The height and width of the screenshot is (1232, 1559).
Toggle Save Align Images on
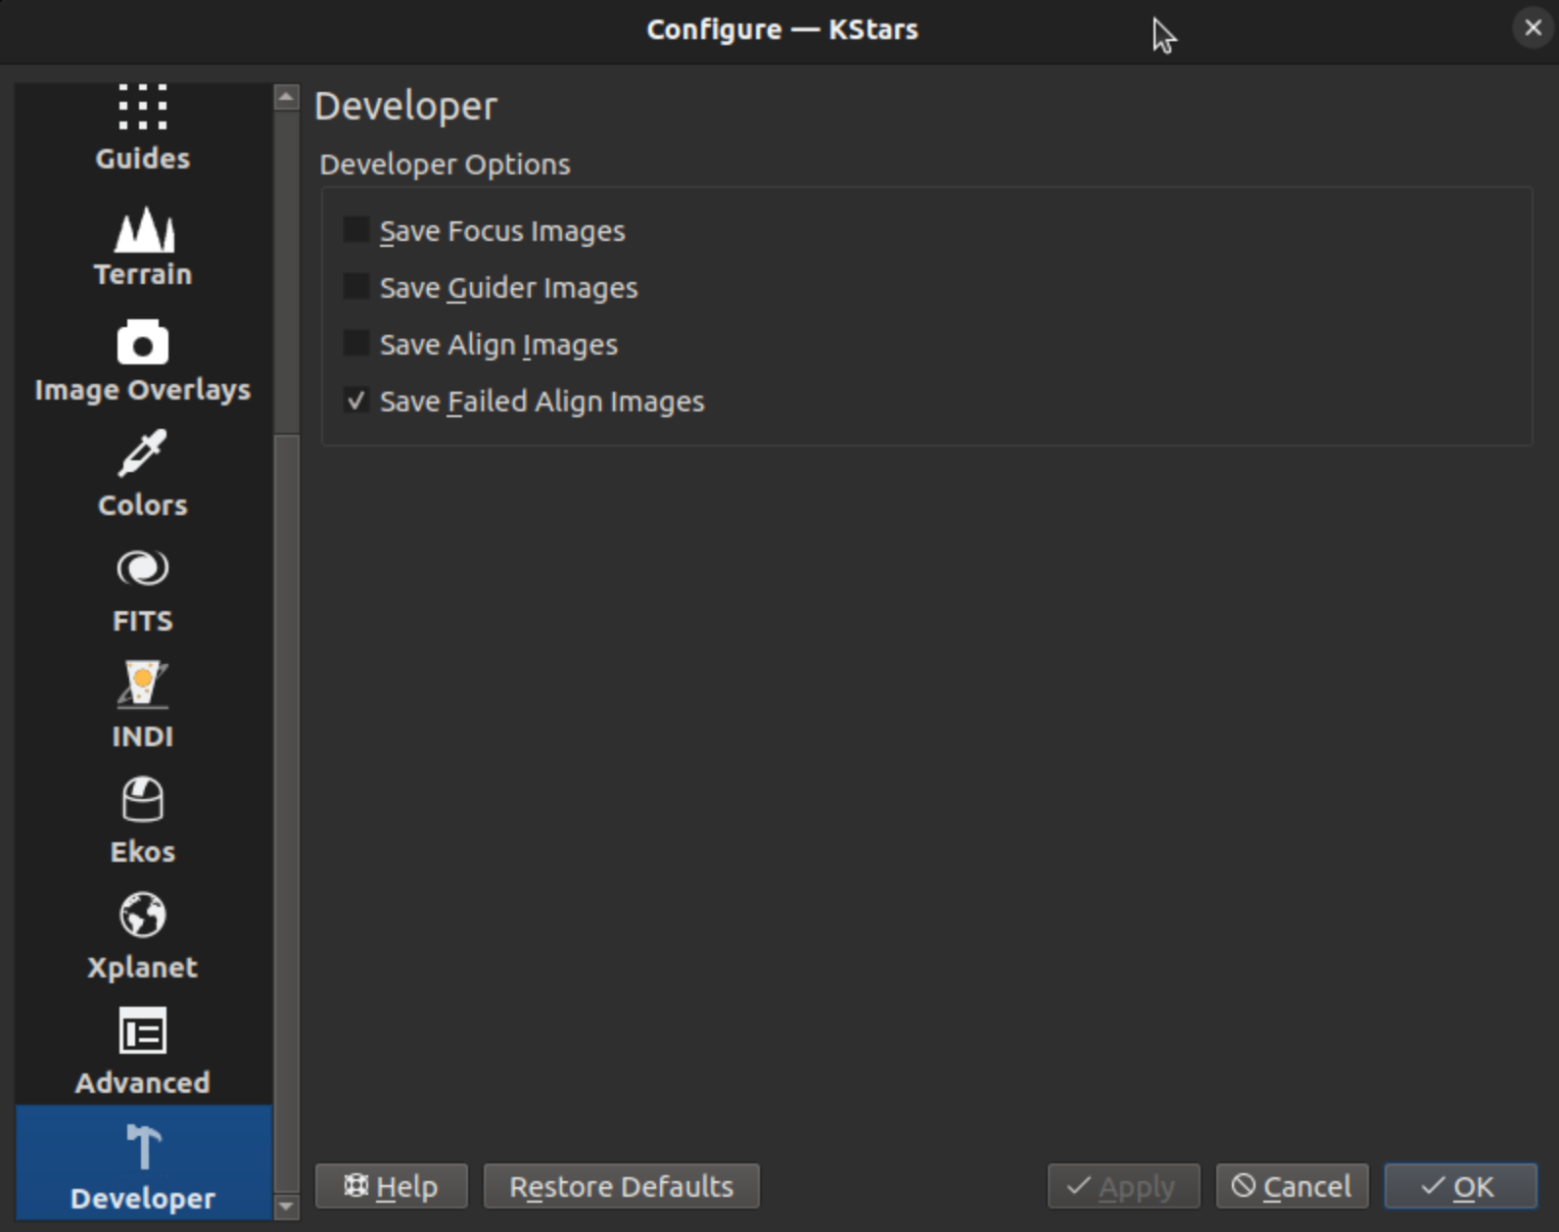click(x=356, y=344)
